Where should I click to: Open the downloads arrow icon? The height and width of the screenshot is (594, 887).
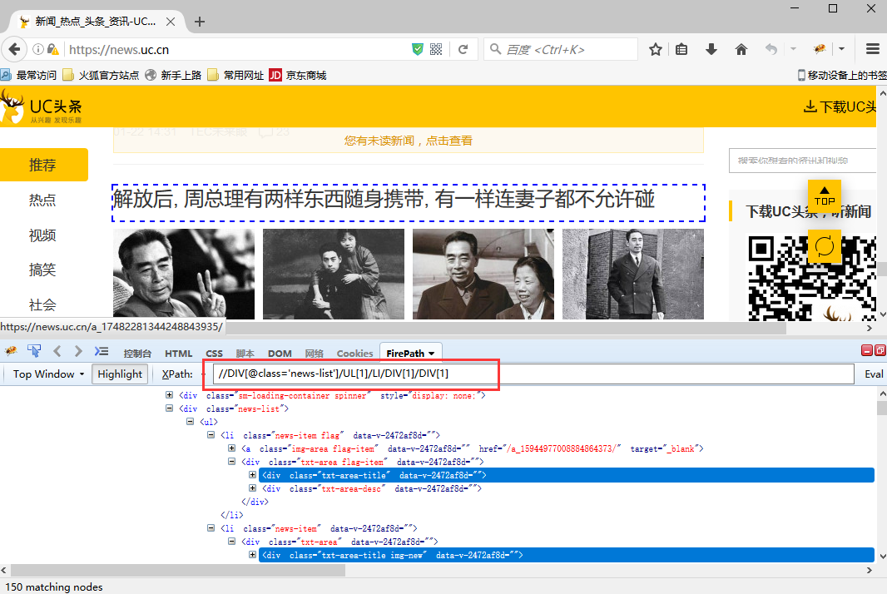click(x=711, y=50)
